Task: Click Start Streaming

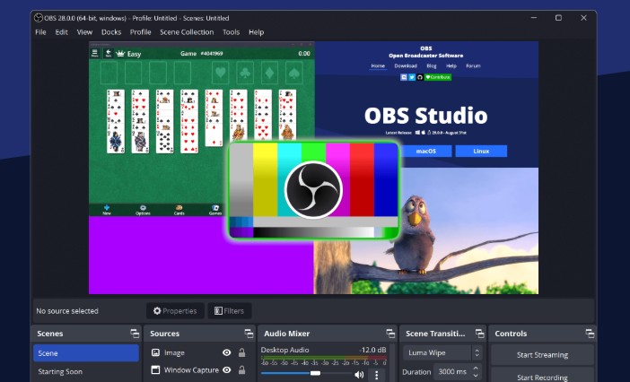Action: (542, 355)
